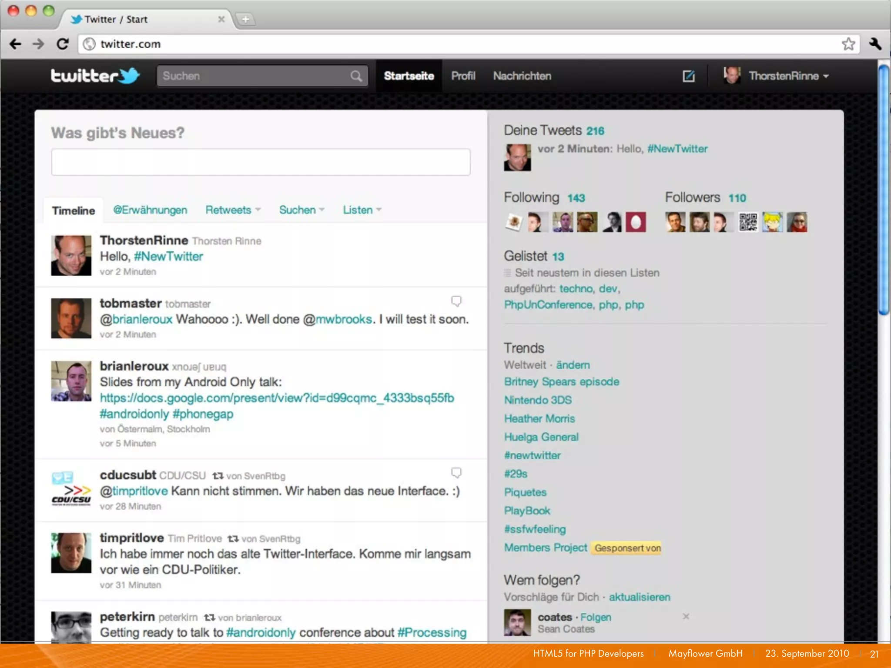891x668 pixels.
Task: Click the profile picture beside Deine Tweets
Action: click(x=517, y=157)
